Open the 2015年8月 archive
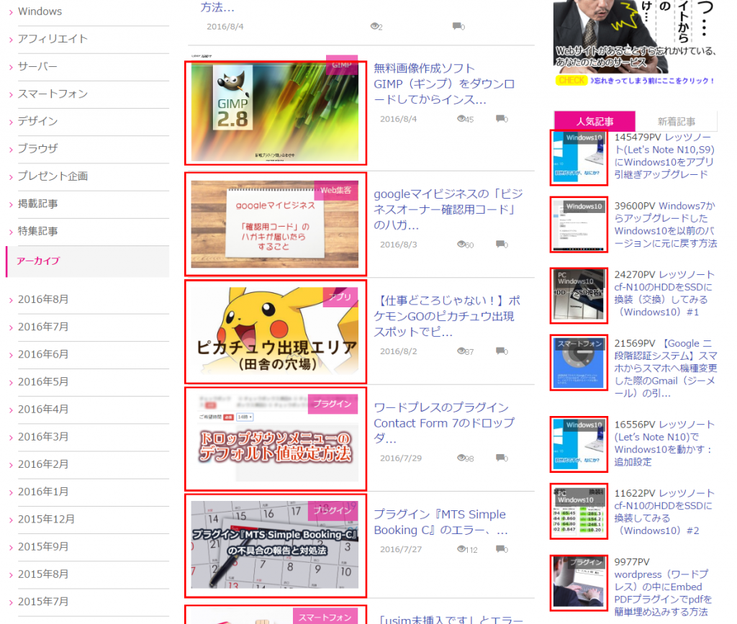 tap(43, 574)
